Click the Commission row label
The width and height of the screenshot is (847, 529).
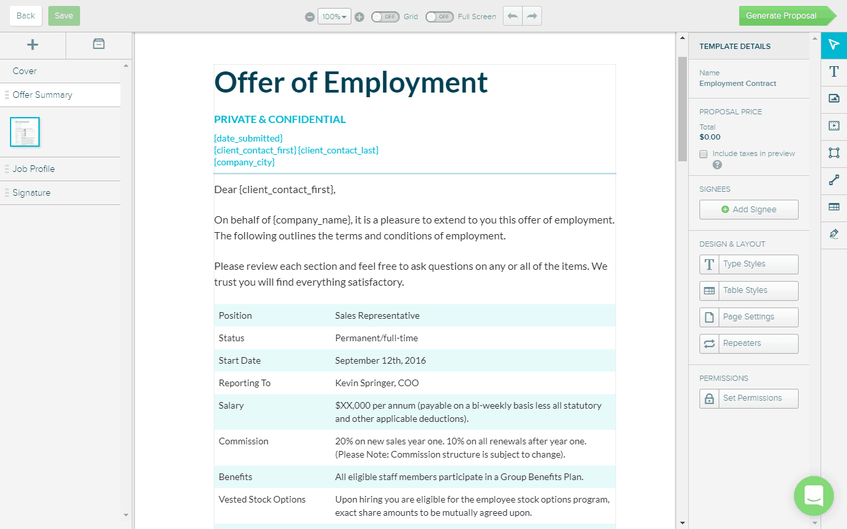pyautogui.click(x=244, y=441)
